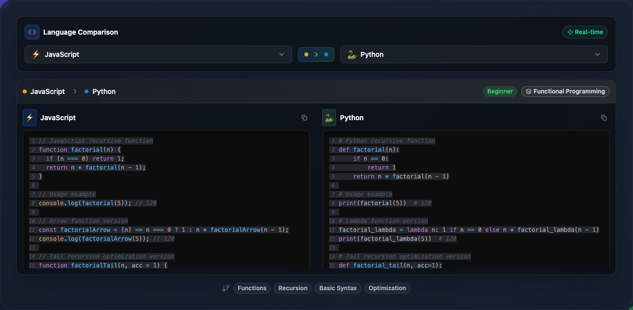Click 'console.log(factorialArrow(5)); // 120' line
Screen dimensions: 633x310
click(107, 239)
